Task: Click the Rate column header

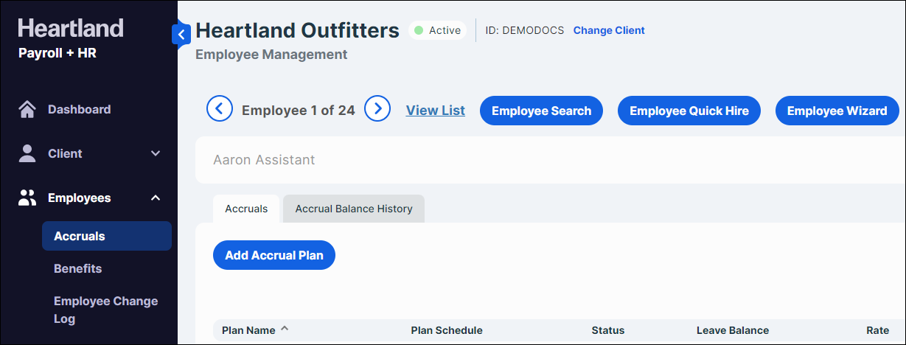Action: (877, 330)
